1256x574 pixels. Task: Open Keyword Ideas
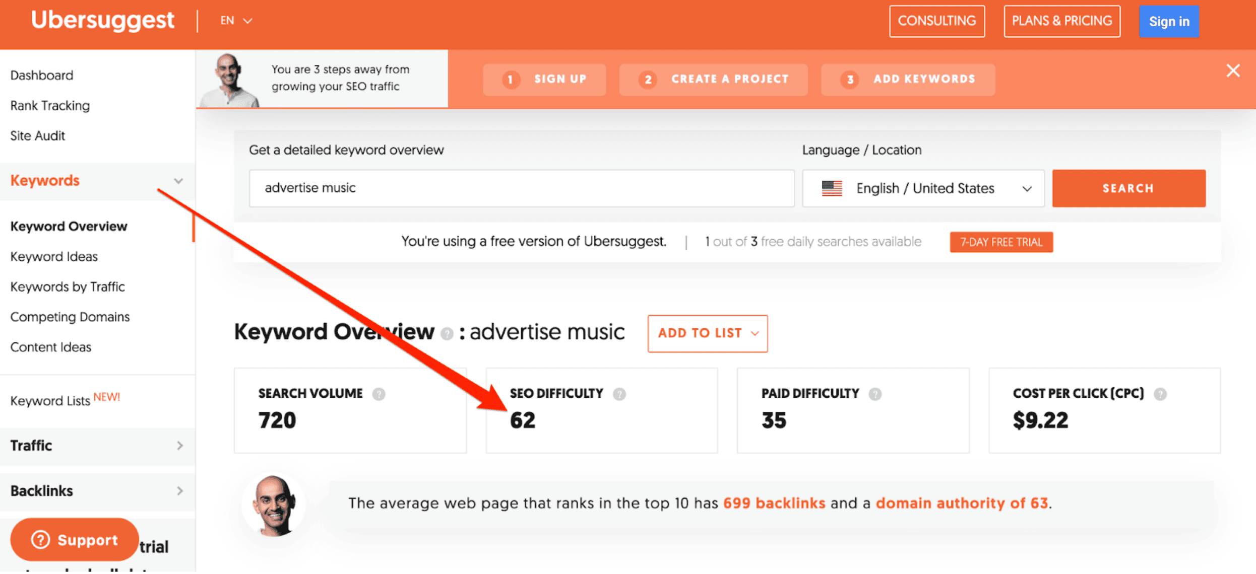tap(54, 257)
